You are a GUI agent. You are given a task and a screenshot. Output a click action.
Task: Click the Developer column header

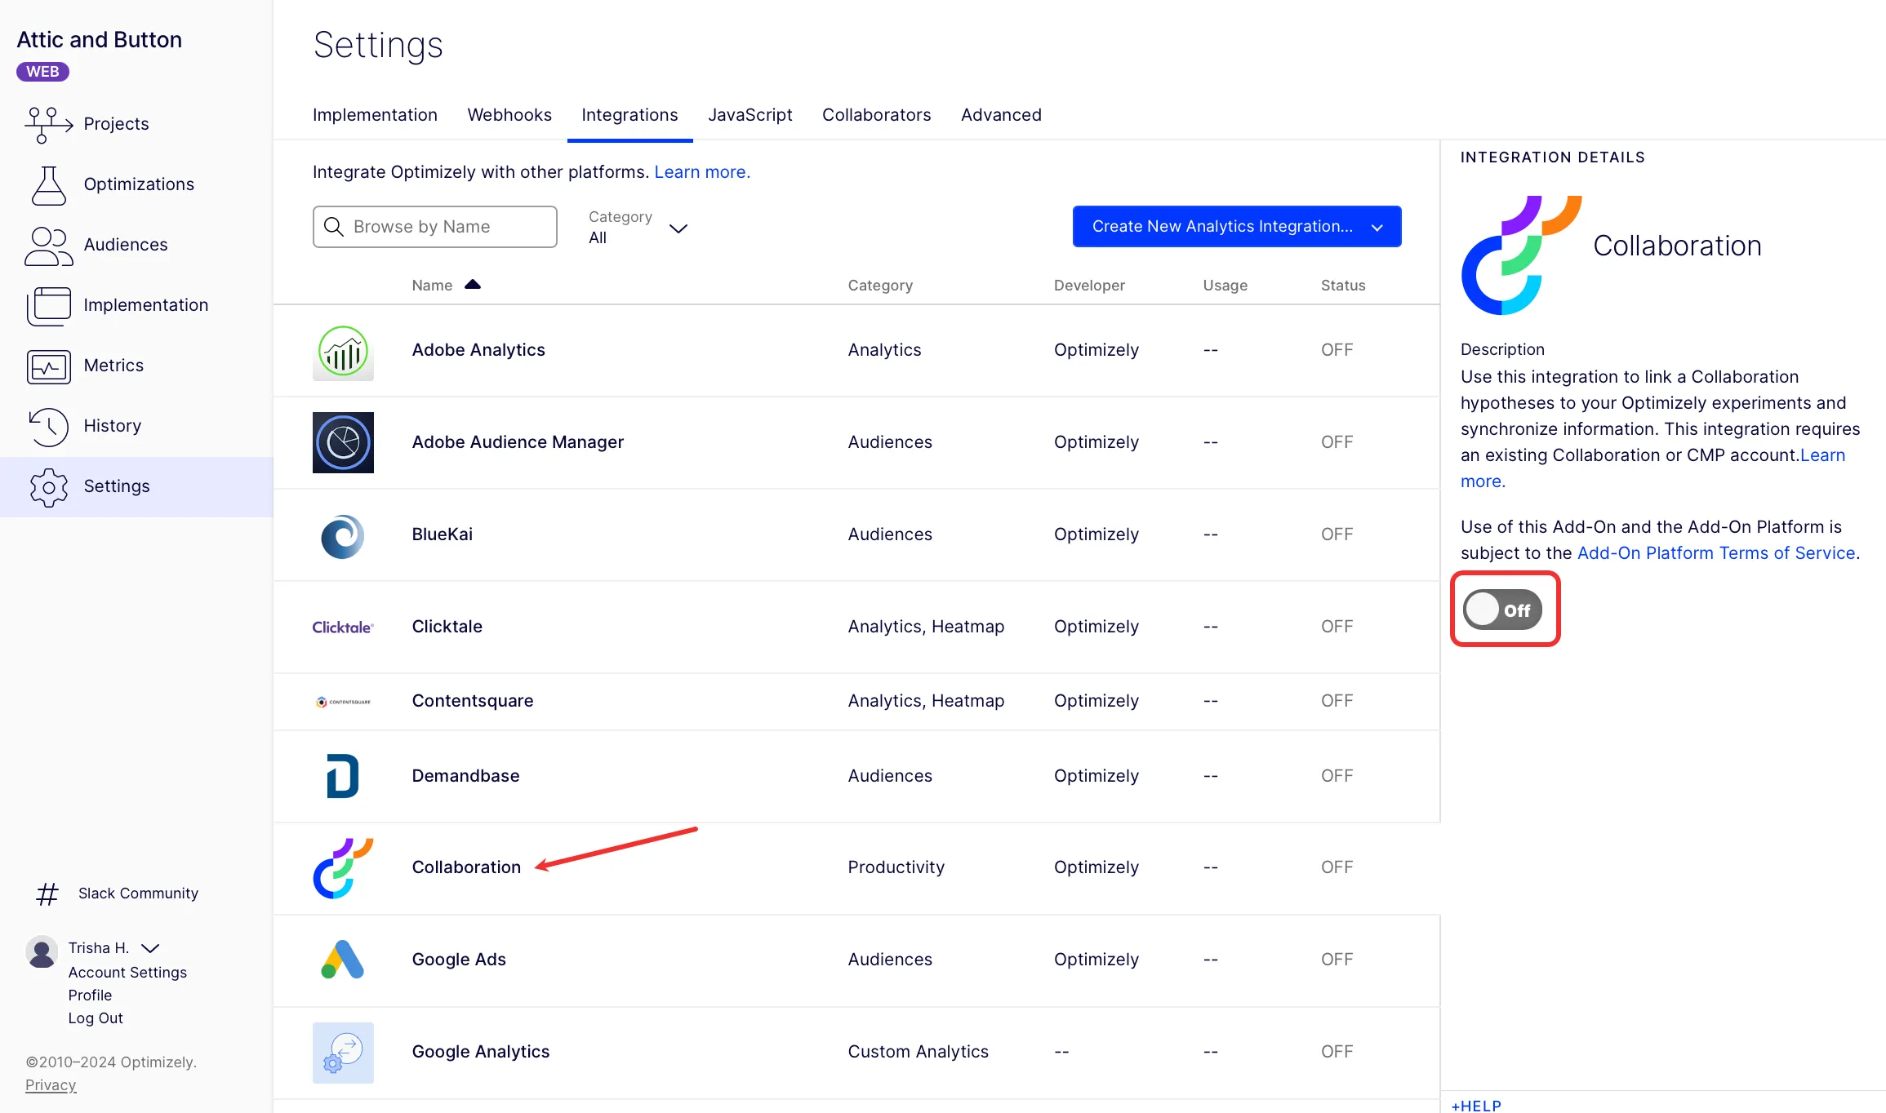coord(1089,286)
